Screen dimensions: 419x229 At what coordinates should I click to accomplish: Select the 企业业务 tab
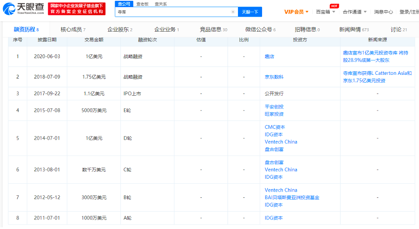(167, 30)
